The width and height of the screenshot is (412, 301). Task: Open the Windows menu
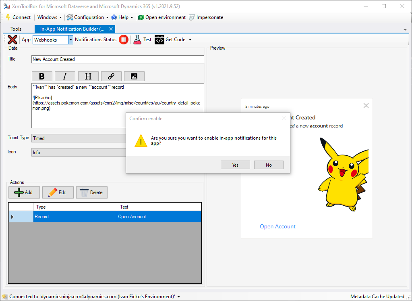50,17
